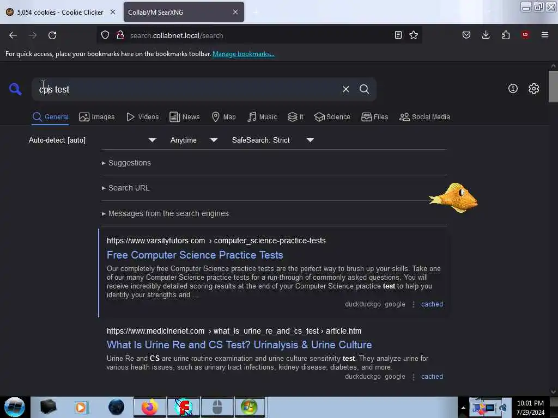Screen dimensions: 558x418
Task: Submit search with the magnifier button
Action: [364, 89]
